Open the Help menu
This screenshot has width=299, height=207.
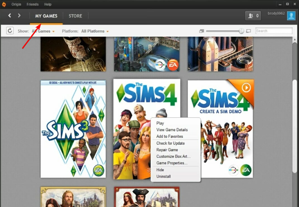click(48, 4)
